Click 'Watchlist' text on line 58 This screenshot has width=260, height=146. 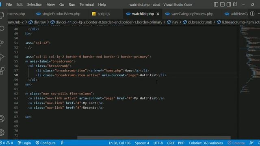148,75
